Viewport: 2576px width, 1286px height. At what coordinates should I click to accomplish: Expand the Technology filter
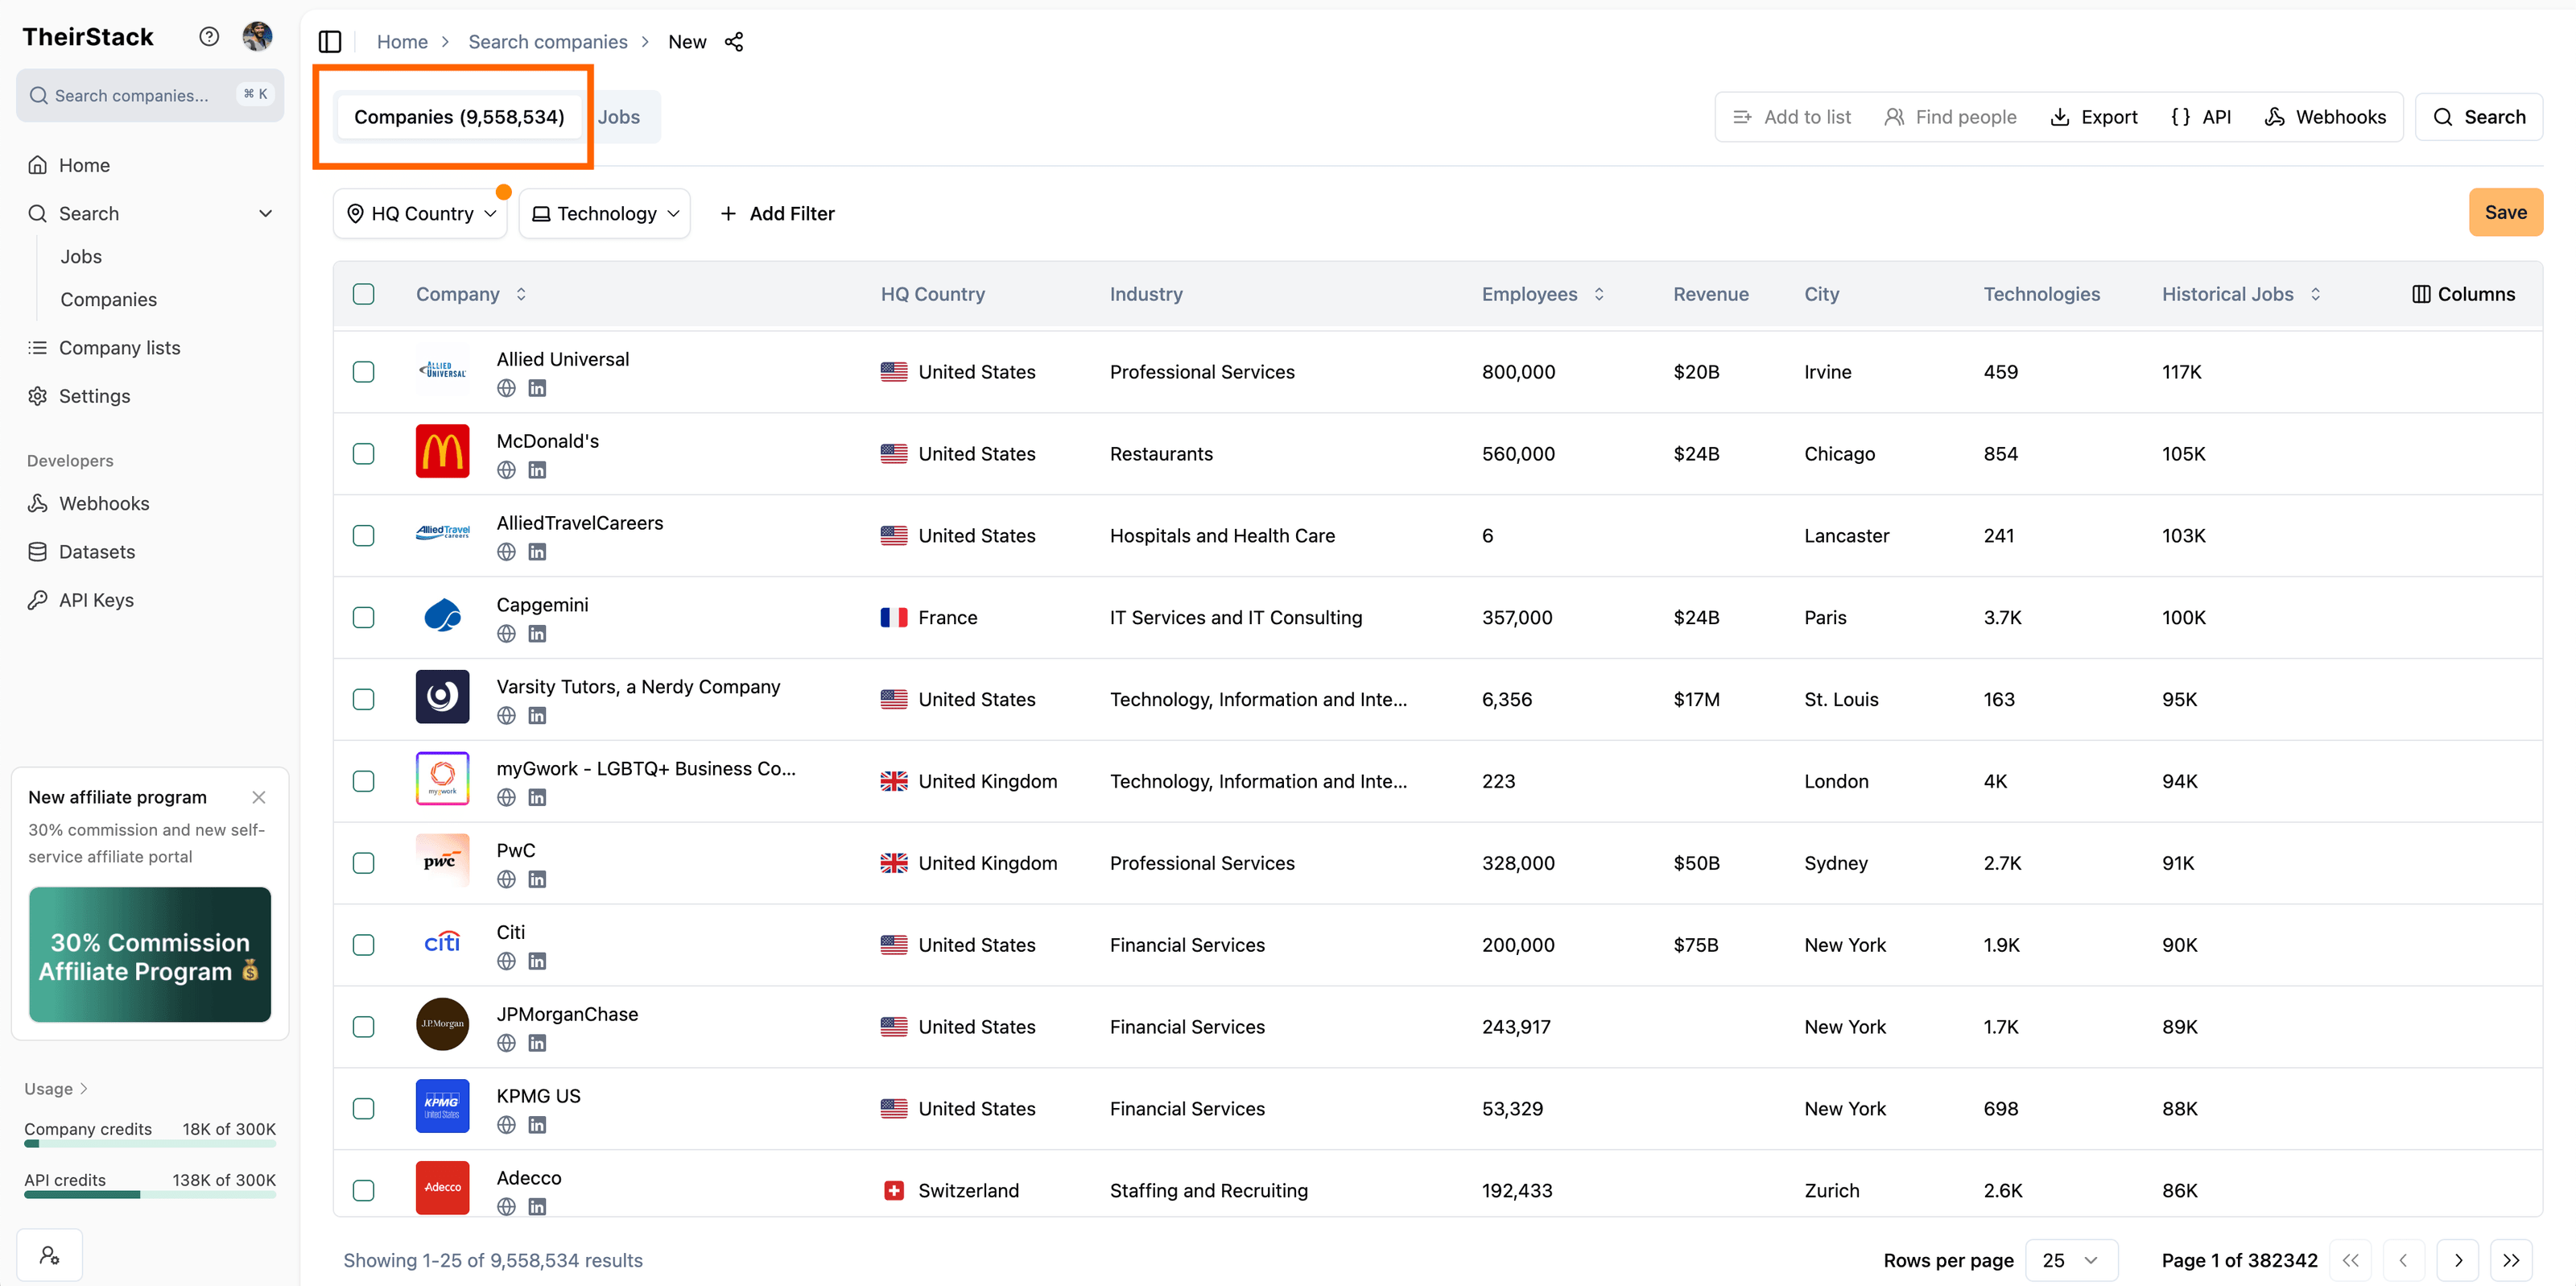pos(604,213)
